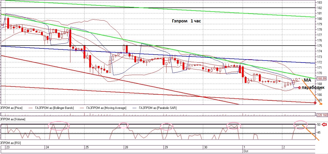Select the 'ГАЗПРОМ ао [Bollinger Bands]' legend entry

coord(54,108)
